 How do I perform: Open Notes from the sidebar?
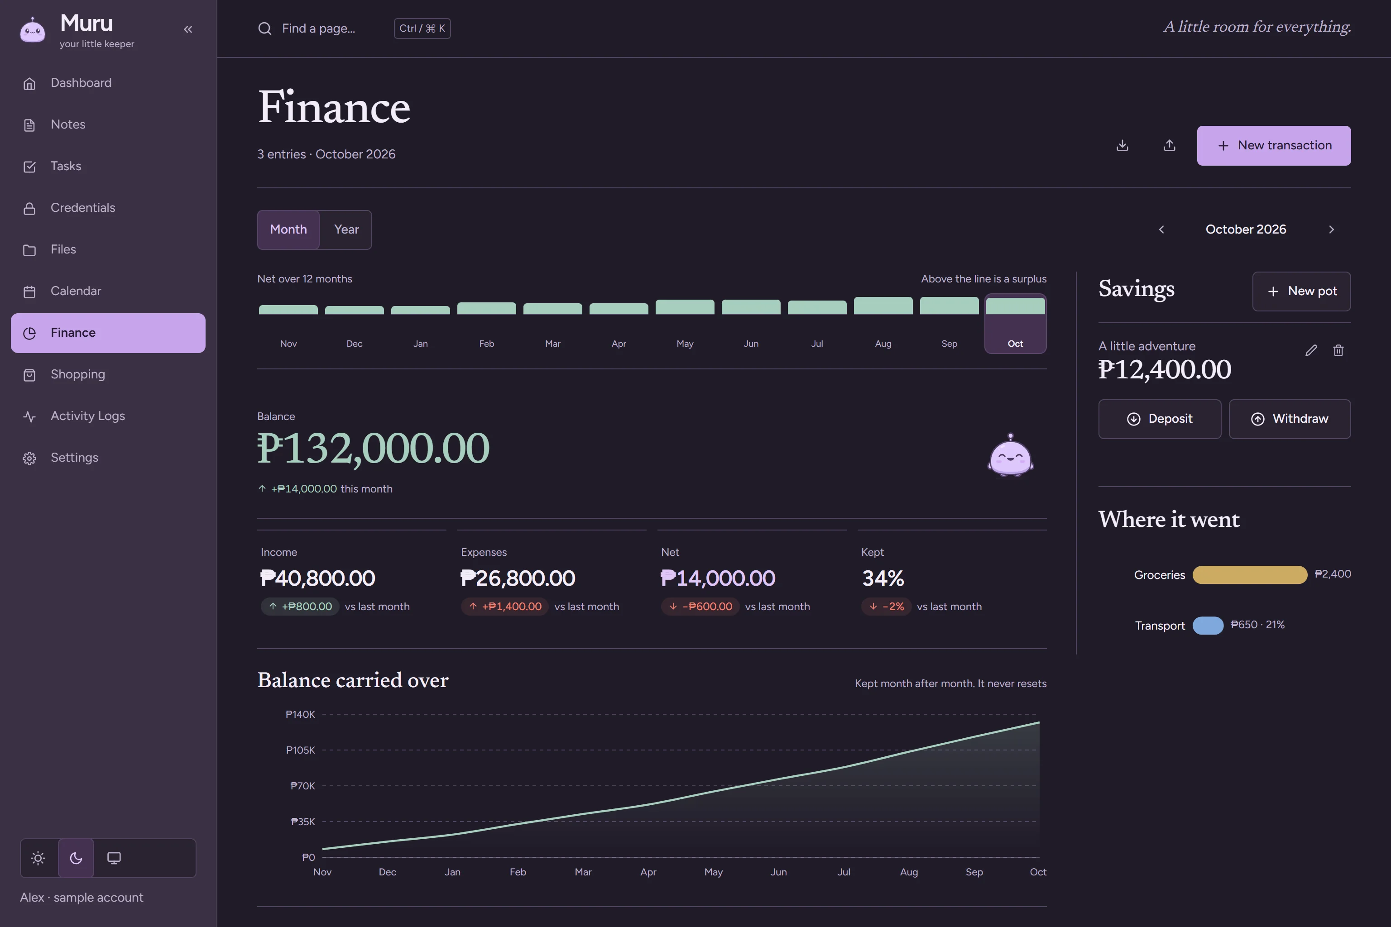(x=108, y=125)
